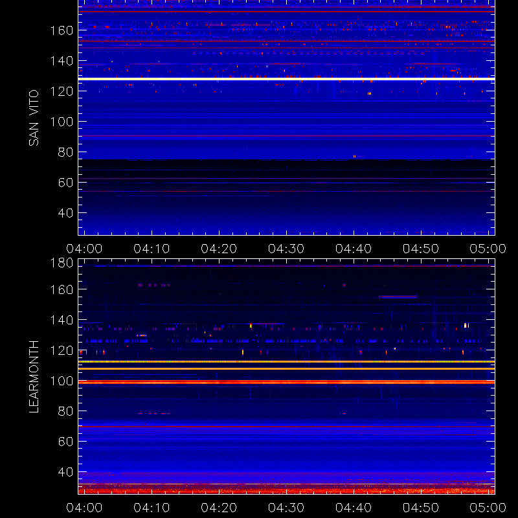Select the 40 tick label on San Vito axis
The width and height of the screenshot is (518, 518).
[x=65, y=213]
